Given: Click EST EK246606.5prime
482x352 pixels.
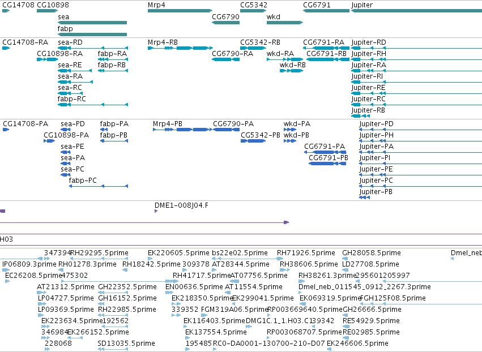Looking at the screenshot, I should click(x=329, y=349).
